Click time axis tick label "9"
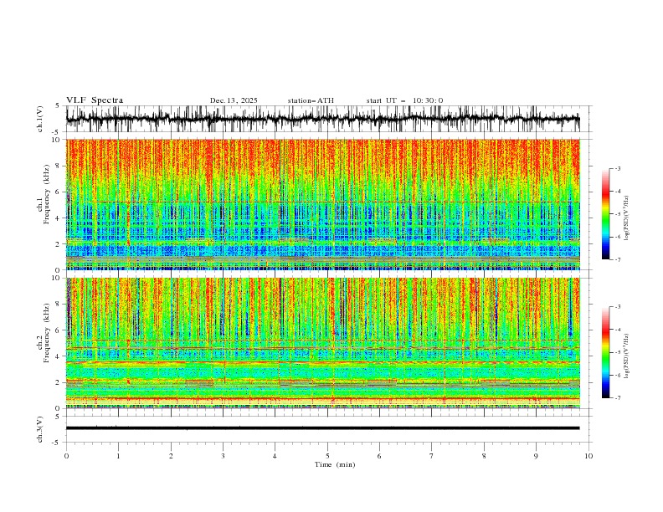Viewport: 663px width, 512px height. tap(536, 456)
